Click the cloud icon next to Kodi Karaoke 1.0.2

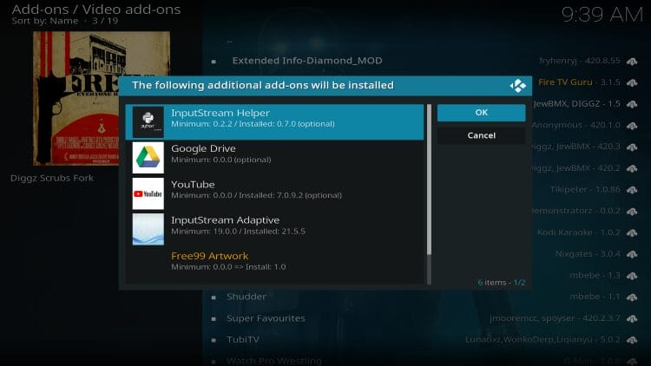pyautogui.click(x=632, y=232)
